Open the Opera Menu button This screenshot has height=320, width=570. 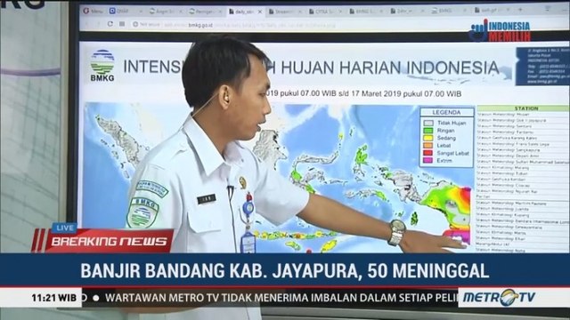click(93, 11)
